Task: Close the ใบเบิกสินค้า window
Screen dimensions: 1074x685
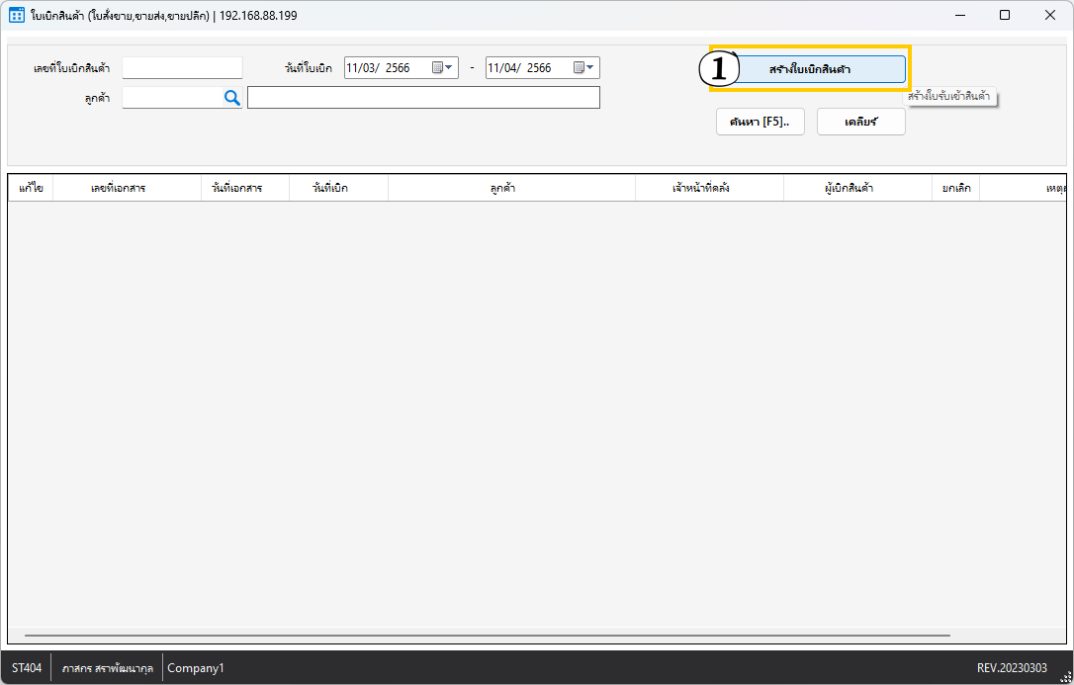Action: coord(1050,15)
